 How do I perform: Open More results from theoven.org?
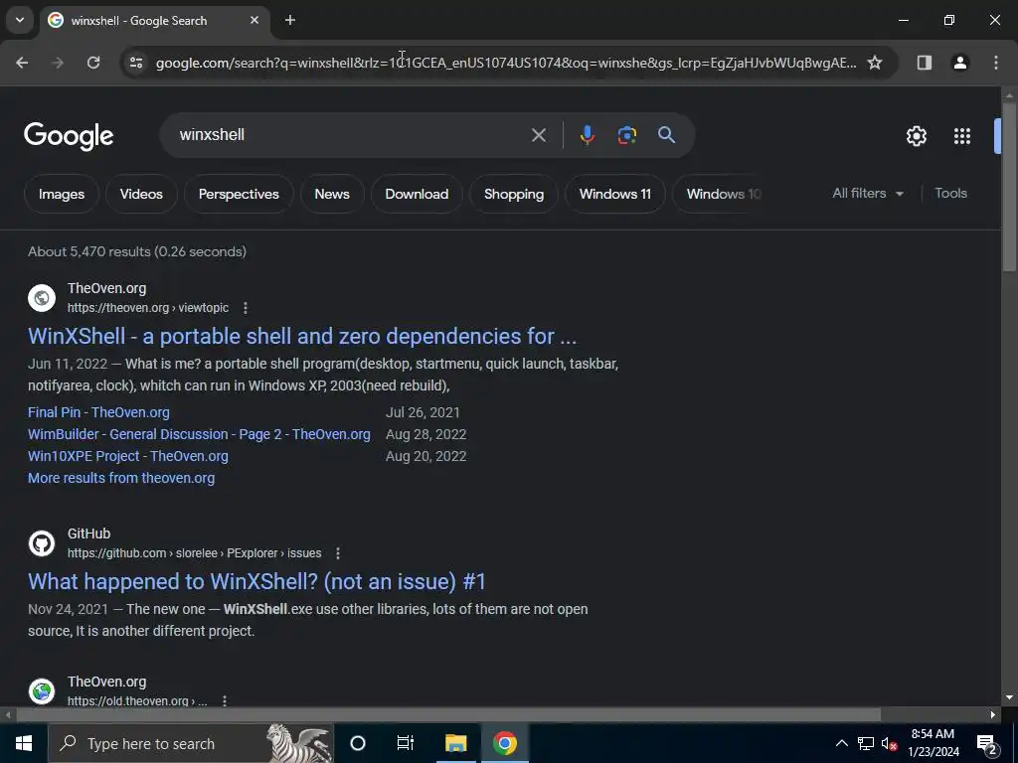(121, 478)
